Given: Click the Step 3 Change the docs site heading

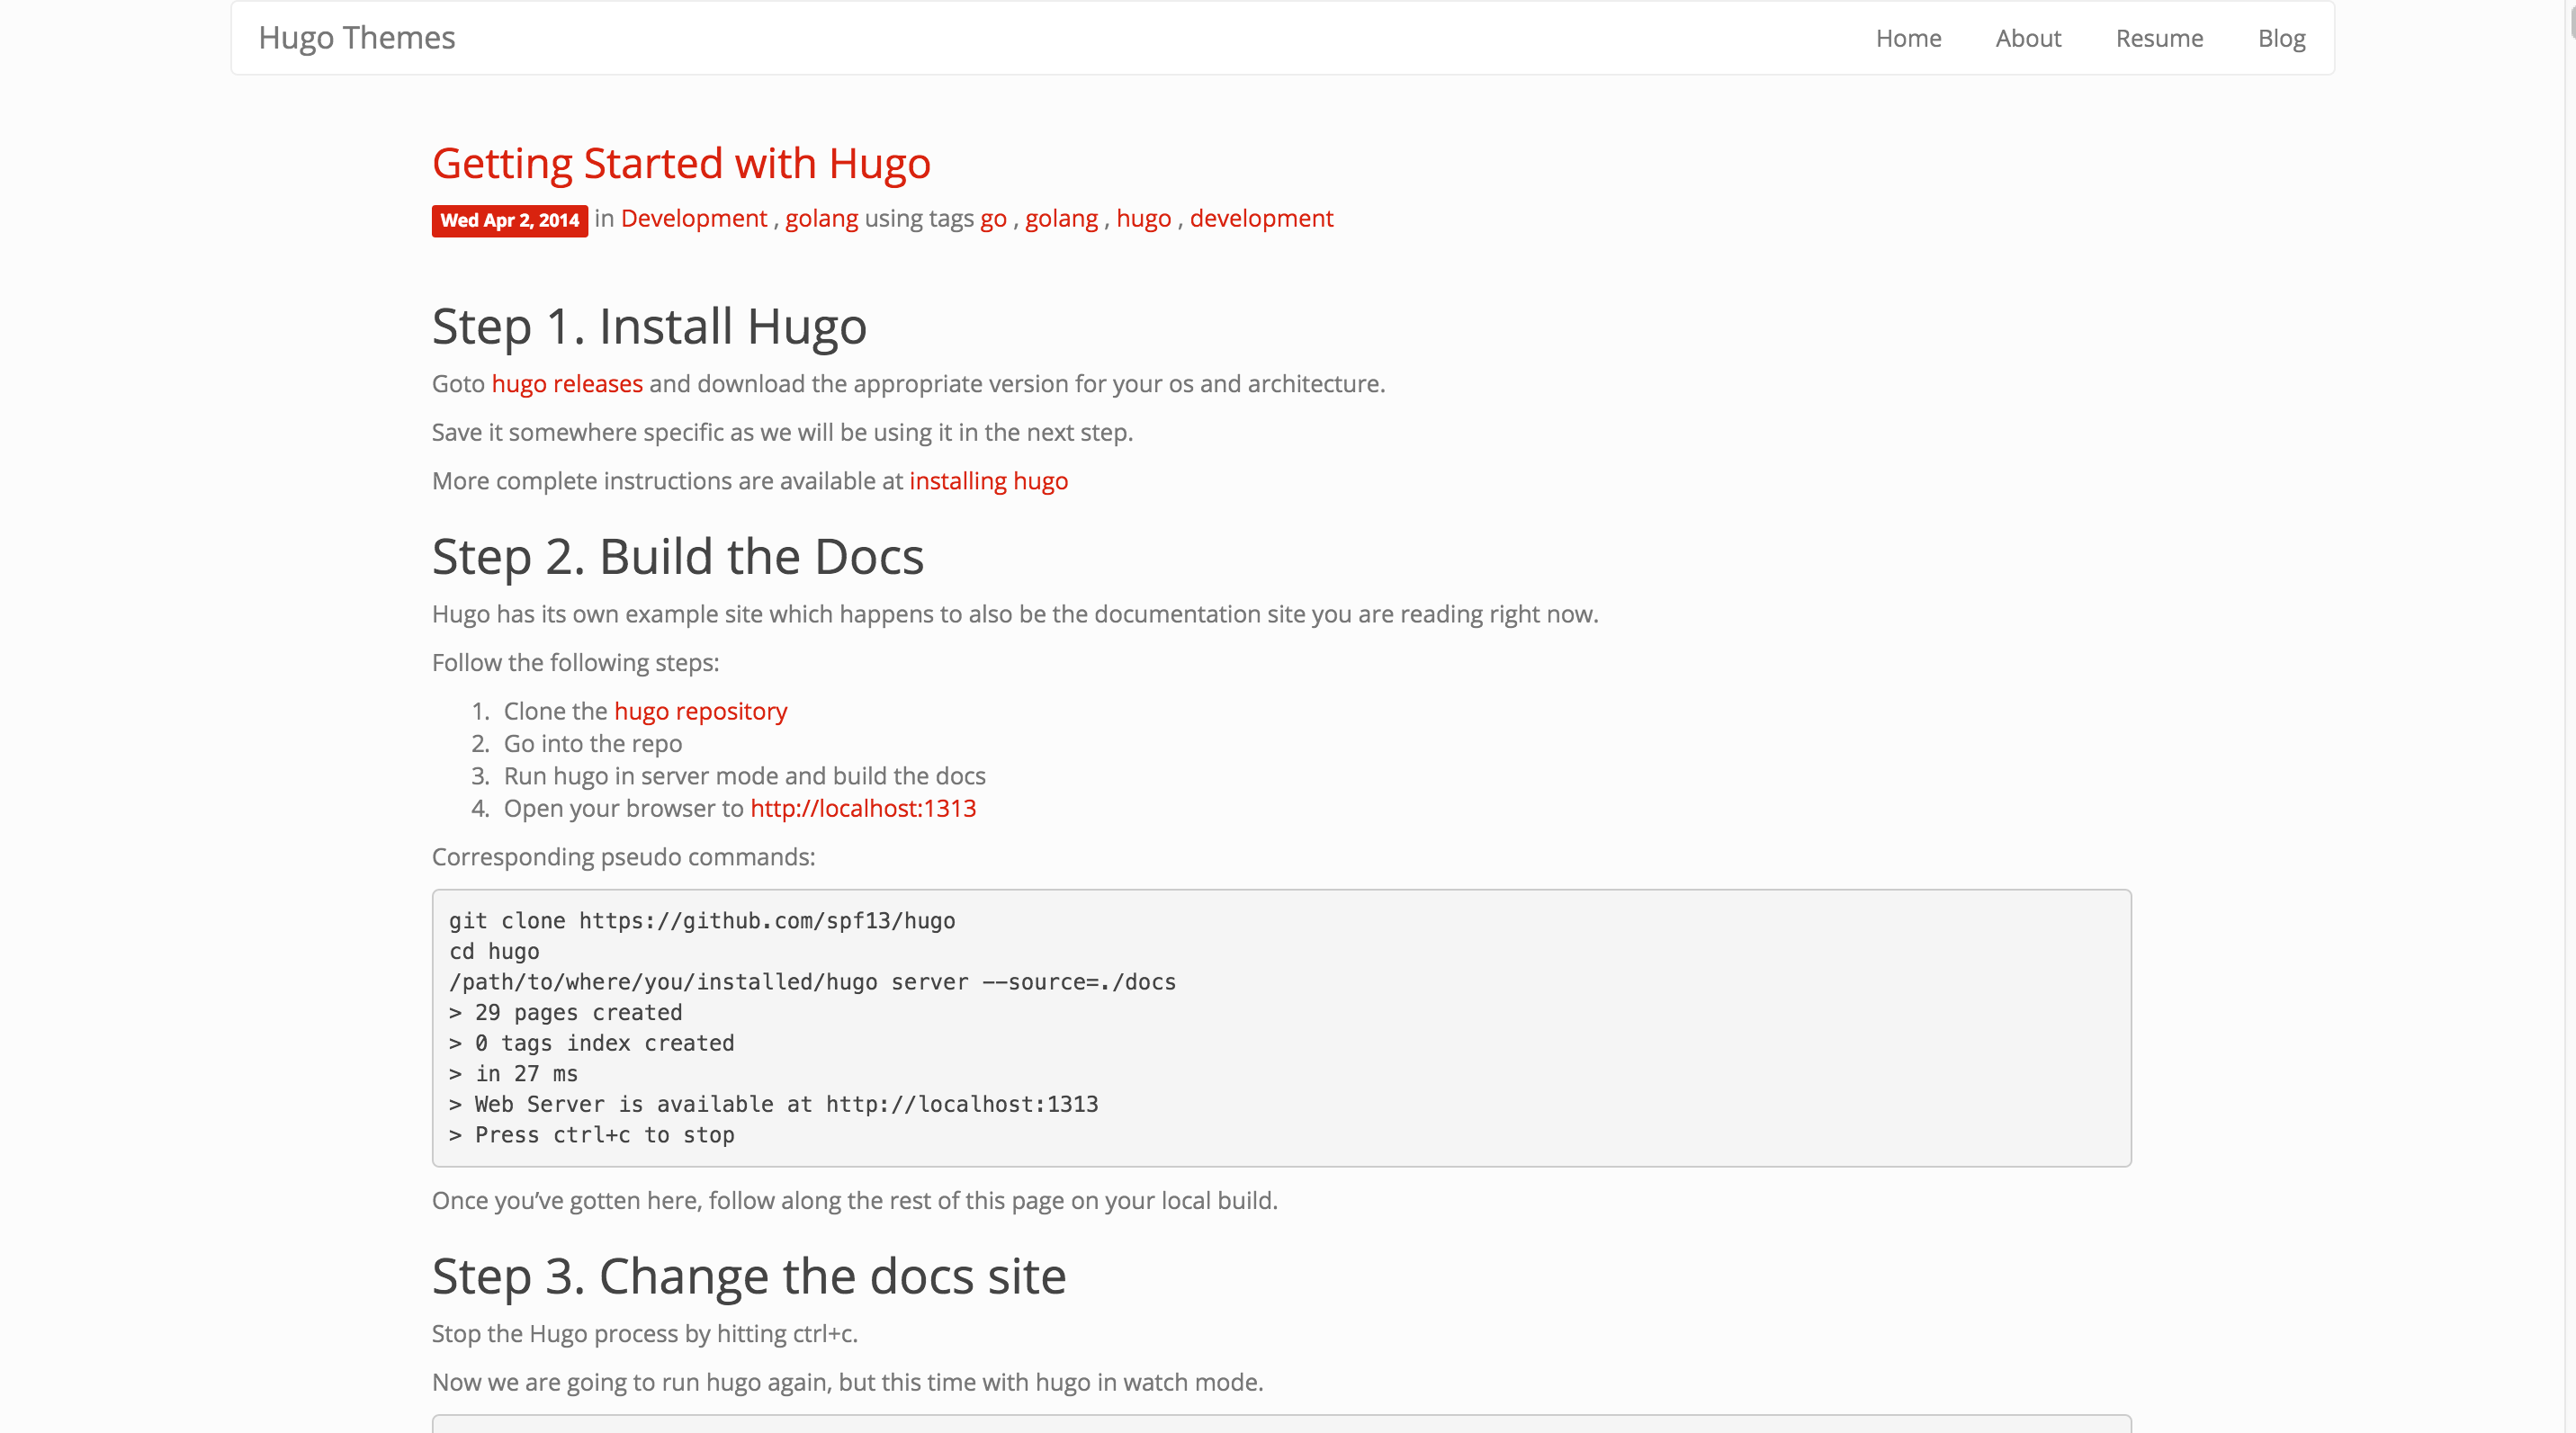Looking at the screenshot, I should coord(749,1274).
